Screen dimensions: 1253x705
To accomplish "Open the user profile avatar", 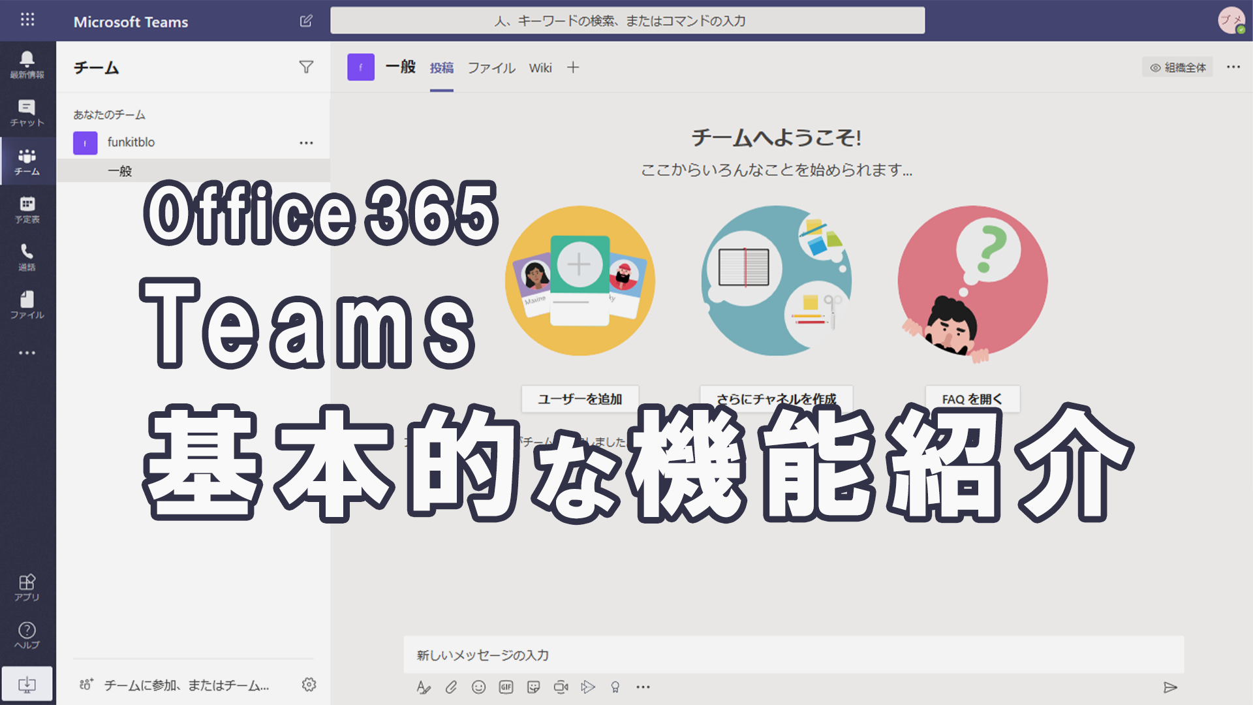I will pos(1231,20).
